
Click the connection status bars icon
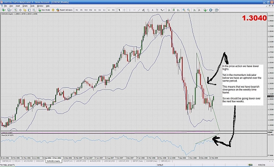(x=250, y=165)
